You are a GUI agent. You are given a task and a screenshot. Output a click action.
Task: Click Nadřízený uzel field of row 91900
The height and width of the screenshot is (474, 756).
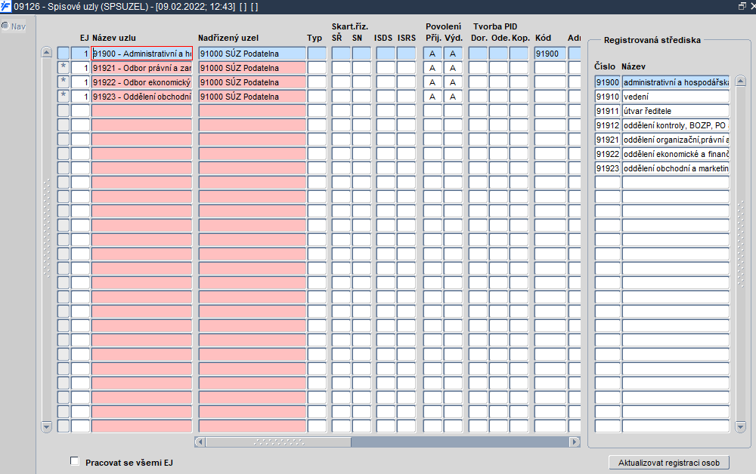[x=253, y=54]
